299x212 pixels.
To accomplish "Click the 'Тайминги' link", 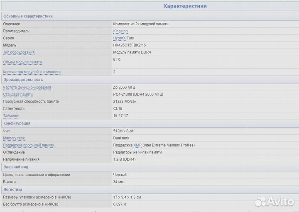I will click(x=11, y=116).
